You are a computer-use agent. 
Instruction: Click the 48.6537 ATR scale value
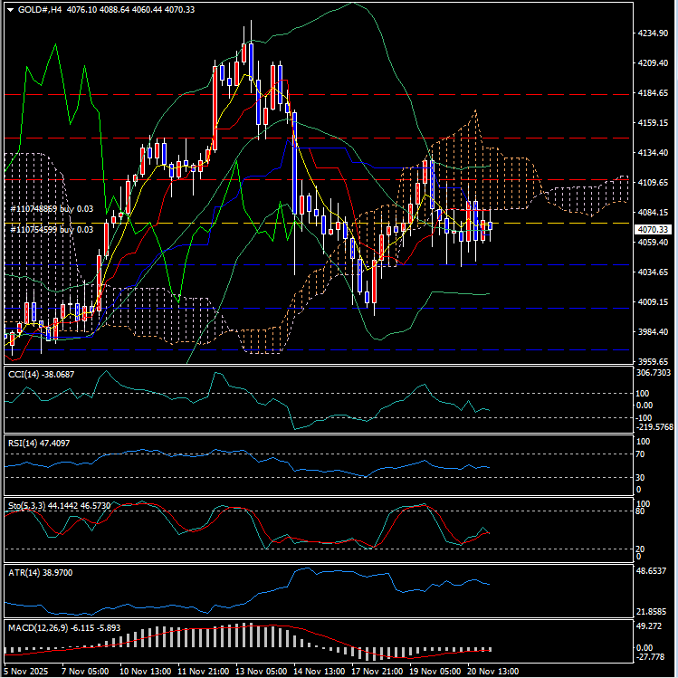tap(654, 572)
